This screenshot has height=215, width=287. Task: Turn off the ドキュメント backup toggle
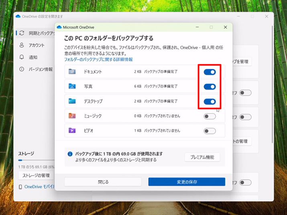pyautogui.click(x=210, y=72)
